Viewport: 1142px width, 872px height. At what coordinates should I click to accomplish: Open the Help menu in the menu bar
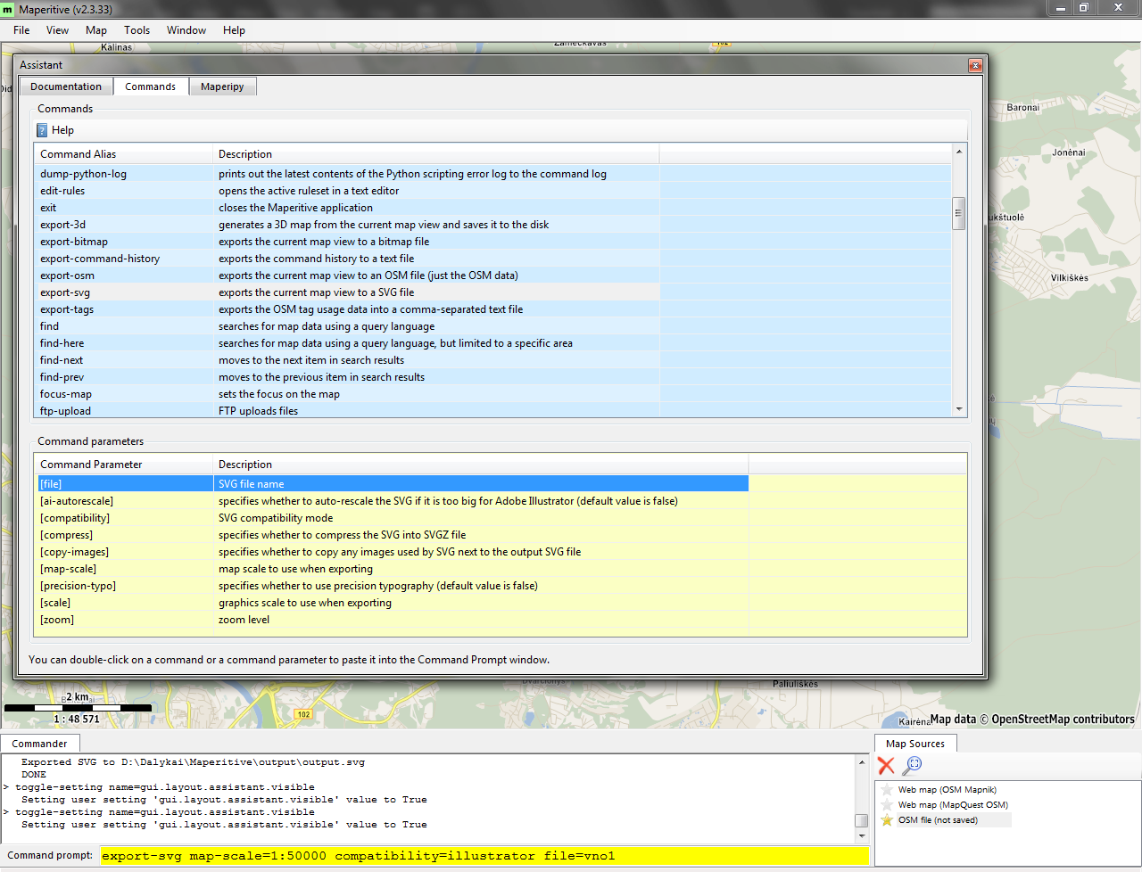click(x=234, y=30)
